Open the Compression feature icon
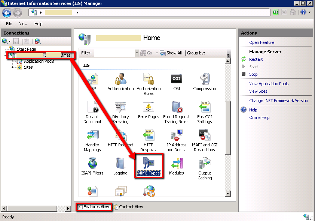 [x=204, y=80]
